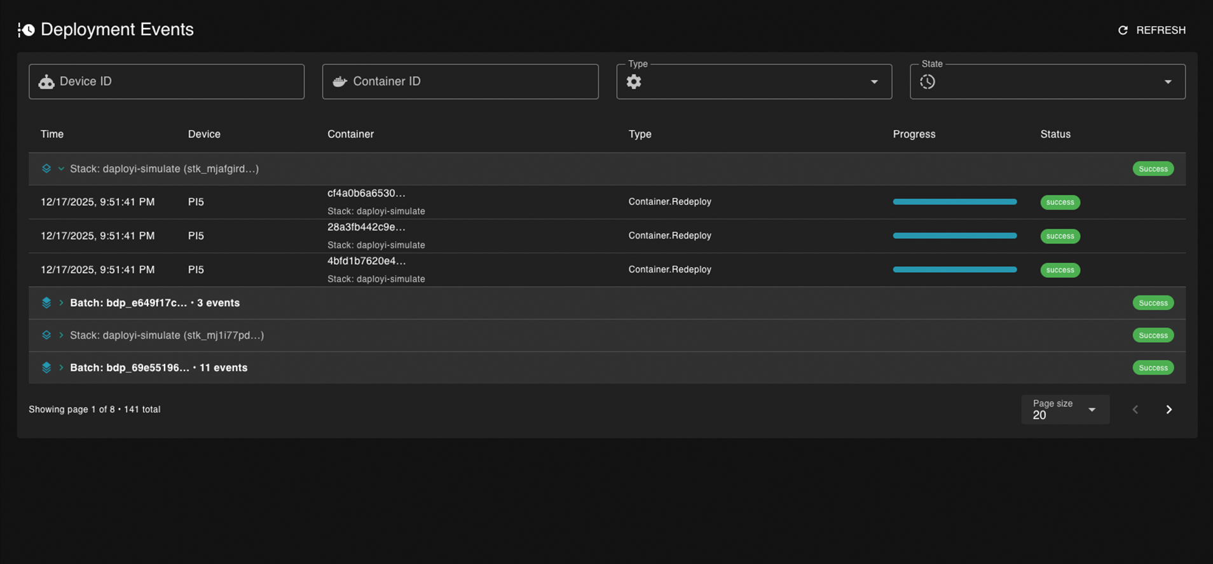The image size is (1213, 564).
Task: Click the Success badge on Batch bdp_e649f17c row
Action: 1153,303
